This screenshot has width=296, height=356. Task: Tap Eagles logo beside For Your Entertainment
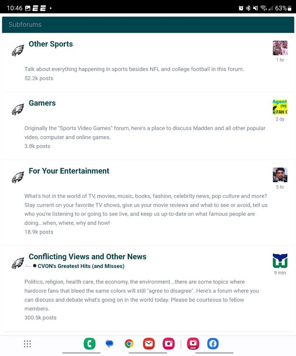tap(18, 178)
